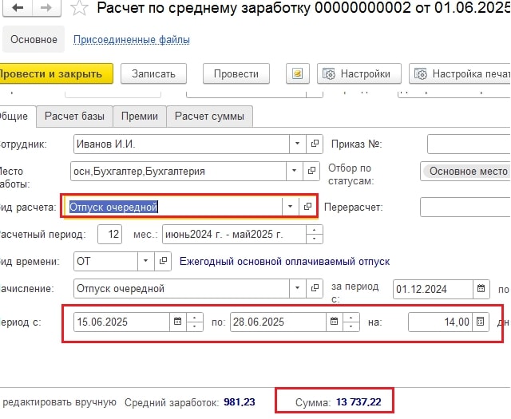The image size is (511, 419).
Task: Click the Период с date 15.06.2025
Action: 121,322
